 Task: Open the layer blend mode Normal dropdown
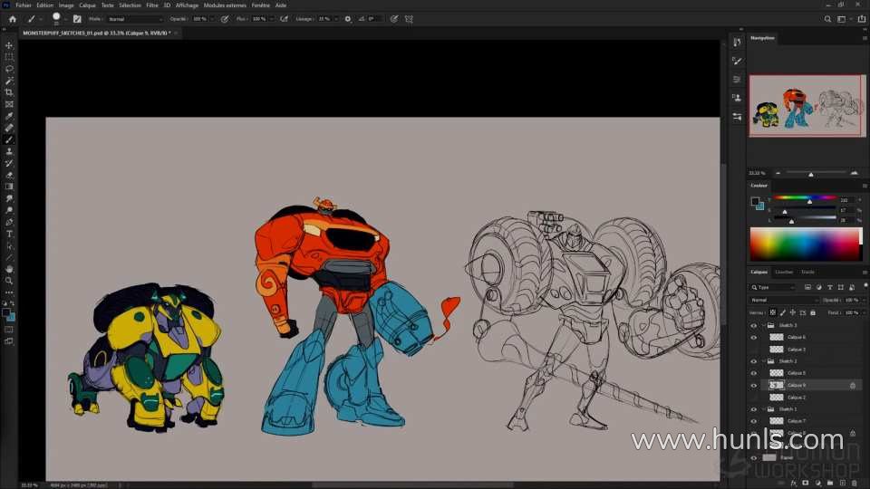point(784,300)
